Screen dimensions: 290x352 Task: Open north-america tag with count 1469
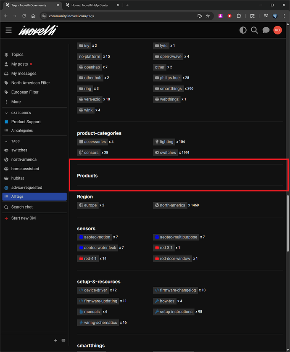point(170,205)
